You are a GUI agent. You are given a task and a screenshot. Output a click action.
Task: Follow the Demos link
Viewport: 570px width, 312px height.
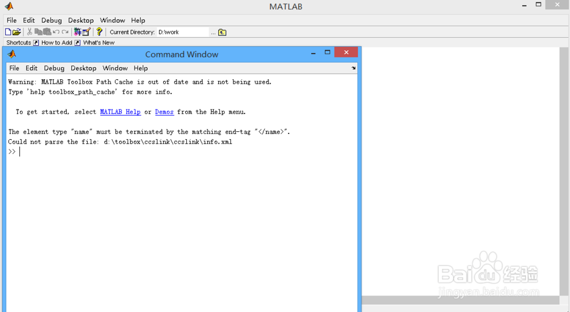click(x=164, y=112)
